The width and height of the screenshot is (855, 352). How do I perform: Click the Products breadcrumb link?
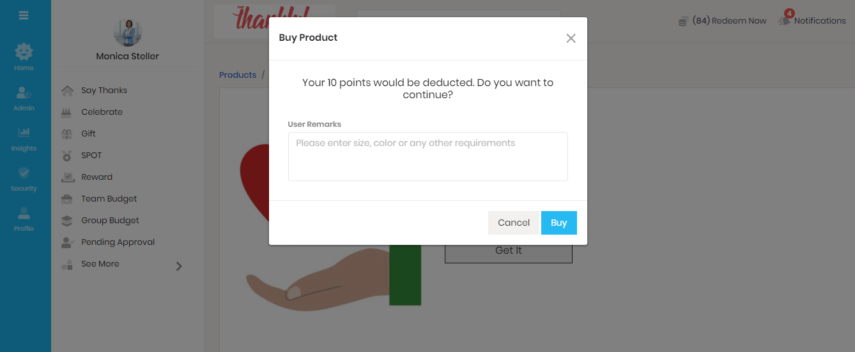tap(238, 75)
